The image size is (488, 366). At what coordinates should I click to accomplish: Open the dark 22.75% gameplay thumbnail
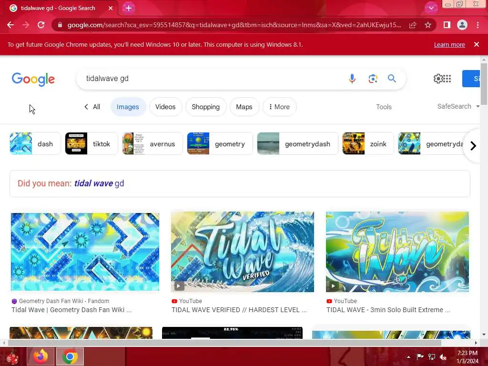coord(232,333)
